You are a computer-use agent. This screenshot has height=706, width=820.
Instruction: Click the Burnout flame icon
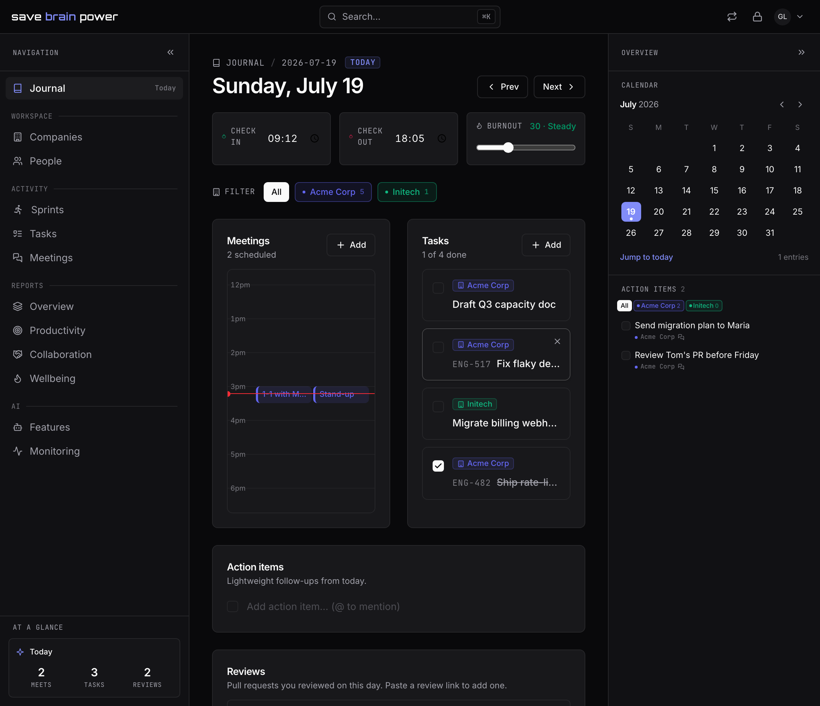[x=479, y=126]
